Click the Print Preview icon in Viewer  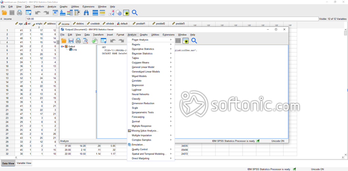click(x=85, y=41)
